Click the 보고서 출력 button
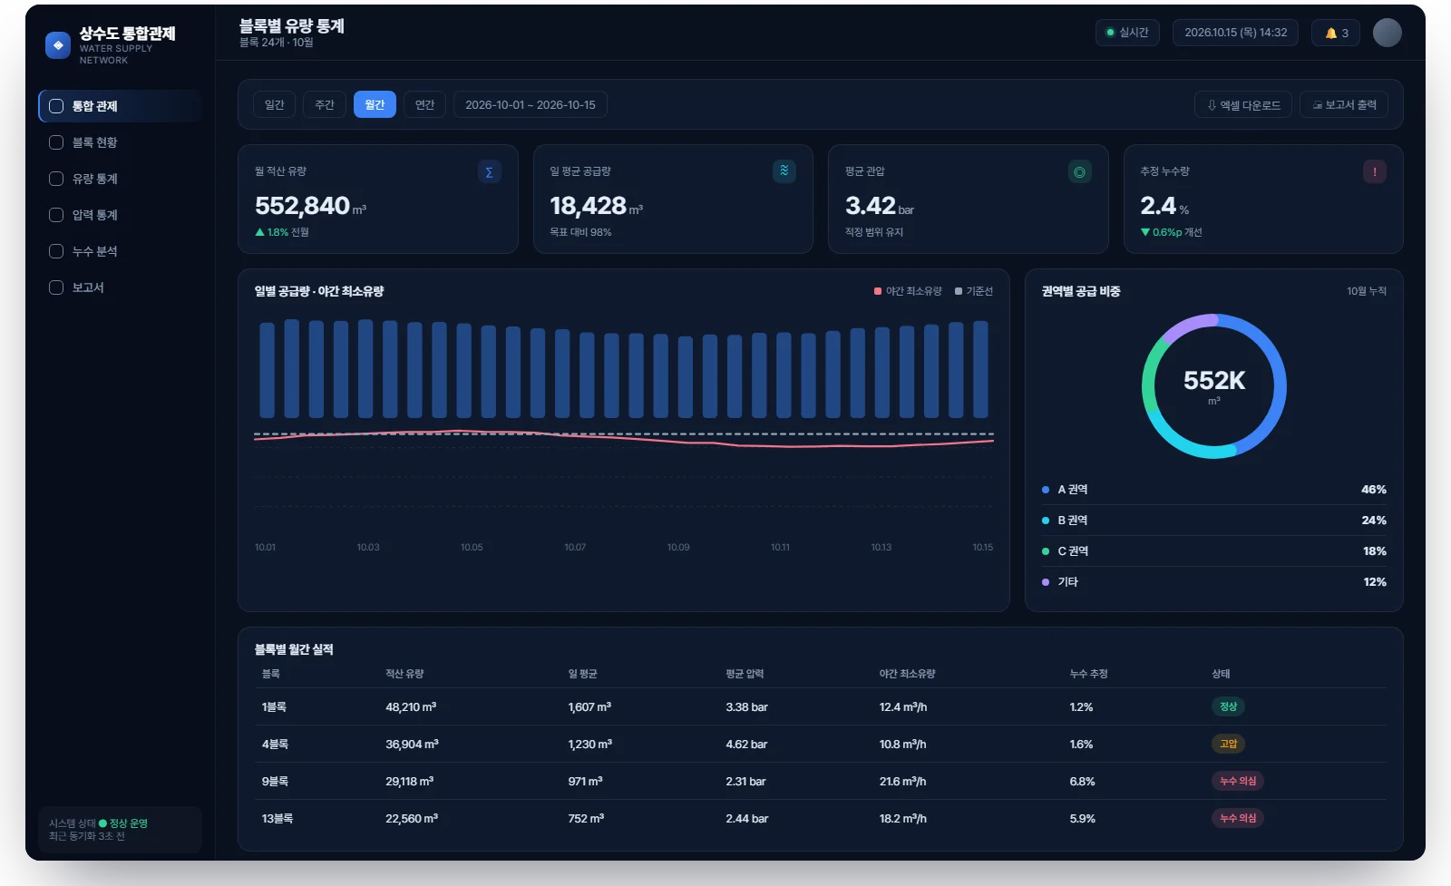Viewport: 1451px width, 886px height. (1344, 105)
